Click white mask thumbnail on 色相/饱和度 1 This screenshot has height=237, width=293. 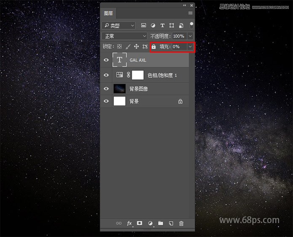138,75
